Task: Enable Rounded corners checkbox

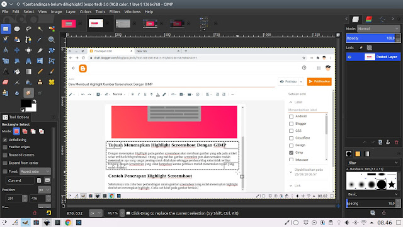Action: (5, 155)
